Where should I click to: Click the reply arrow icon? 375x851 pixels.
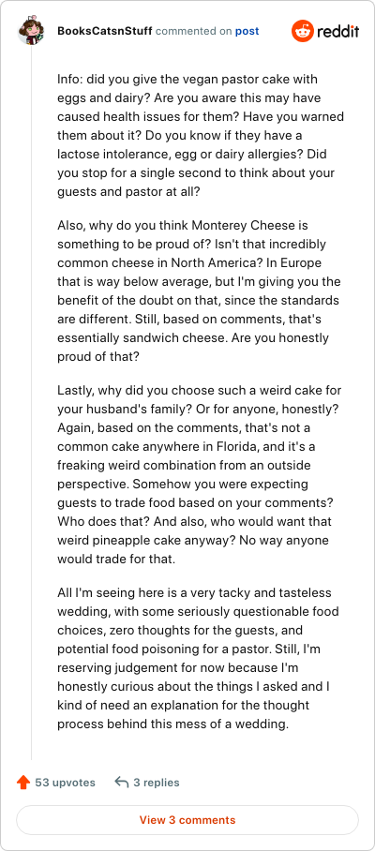(122, 782)
